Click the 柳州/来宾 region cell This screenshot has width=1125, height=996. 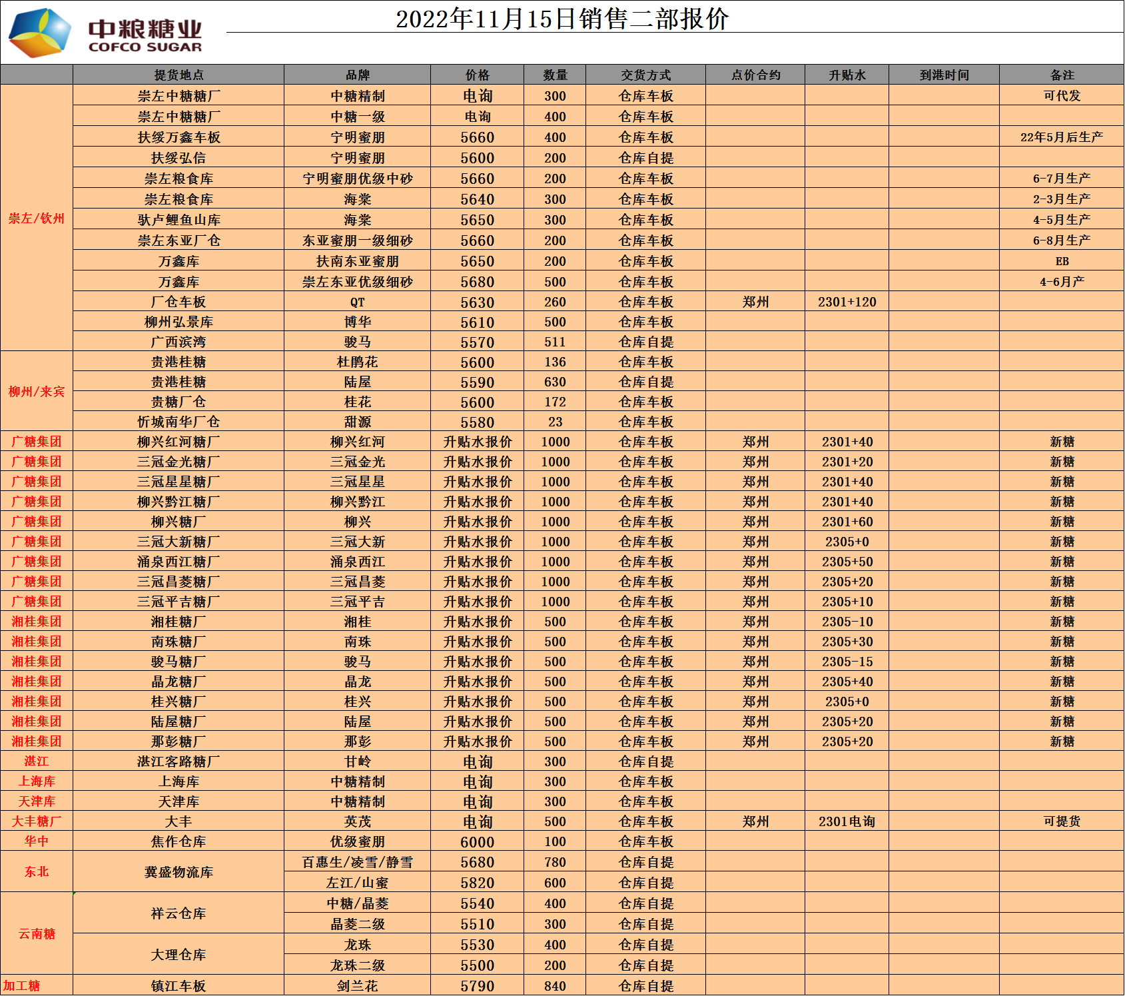[x=37, y=392]
